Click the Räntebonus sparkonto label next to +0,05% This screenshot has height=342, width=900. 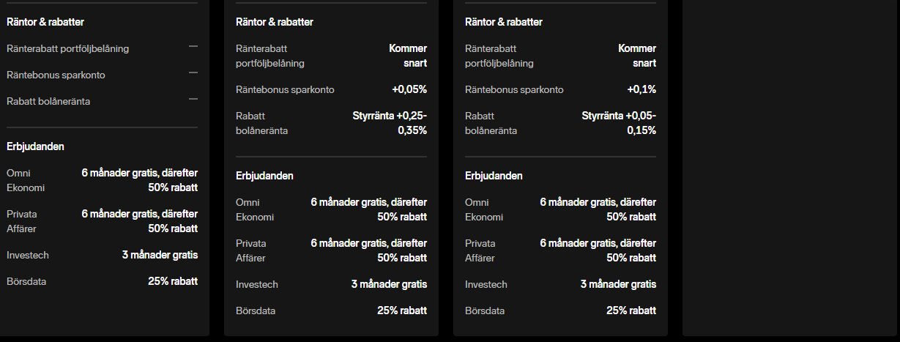(285, 90)
